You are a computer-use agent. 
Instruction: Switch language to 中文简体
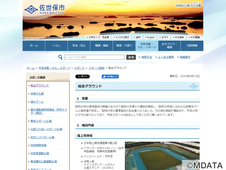point(179,37)
